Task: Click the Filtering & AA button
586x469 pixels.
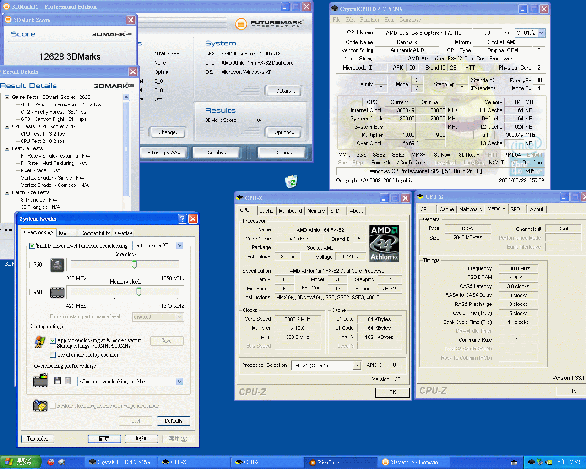Action: tap(164, 153)
